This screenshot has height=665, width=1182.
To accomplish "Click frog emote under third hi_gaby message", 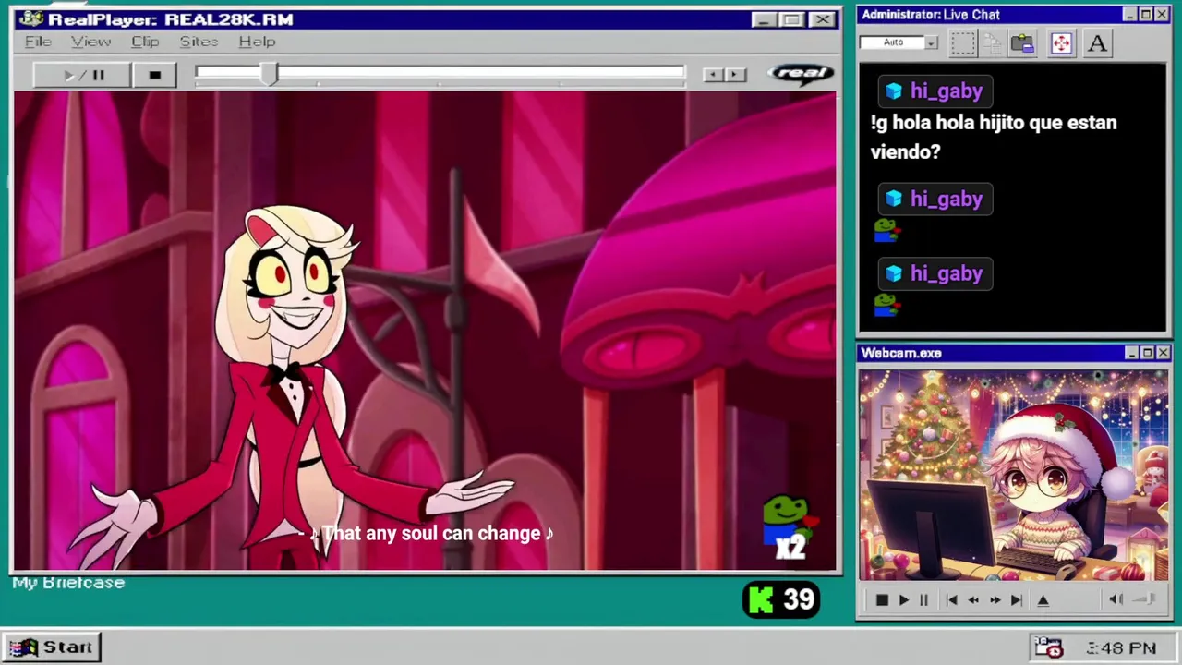I will [886, 305].
